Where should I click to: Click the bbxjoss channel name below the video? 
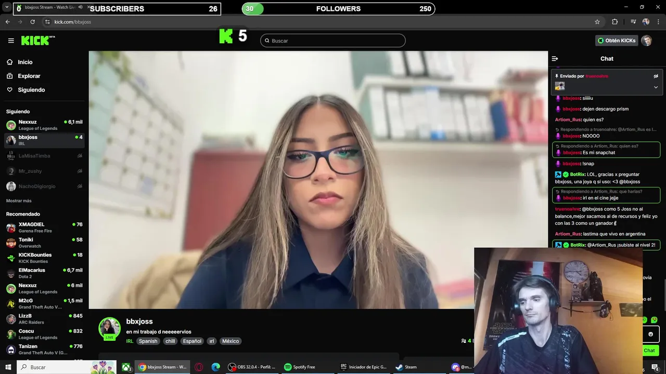click(x=139, y=322)
